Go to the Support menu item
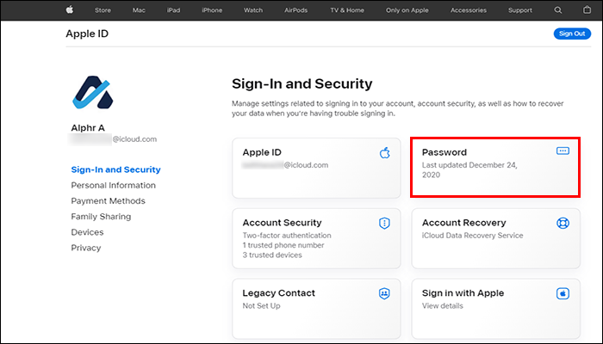Viewport: 603px width, 344px height. tap(519, 10)
